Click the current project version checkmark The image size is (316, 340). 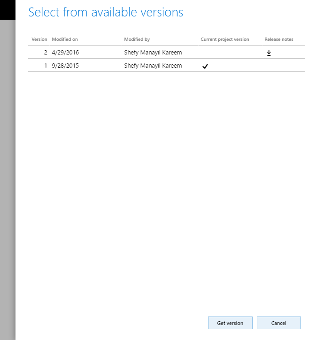(x=205, y=66)
